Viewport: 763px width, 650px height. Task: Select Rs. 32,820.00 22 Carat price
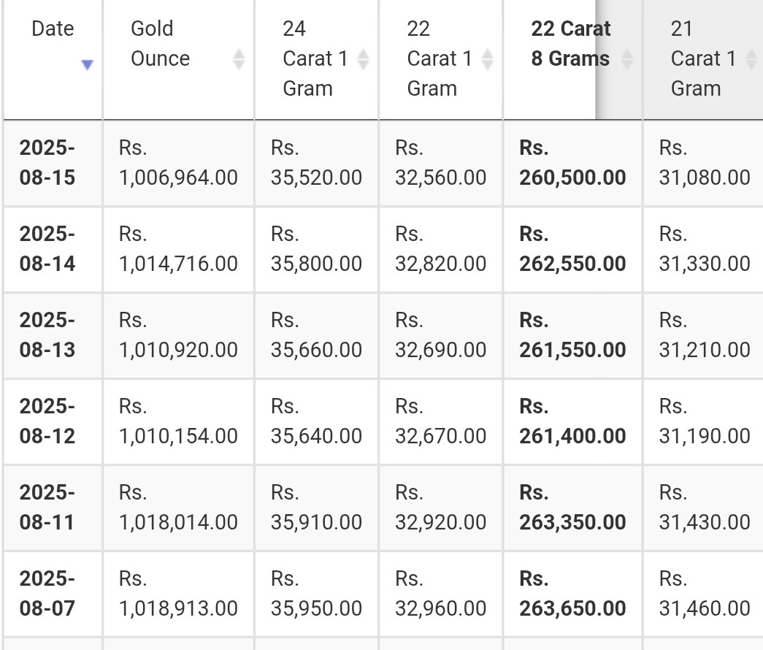[x=440, y=249]
